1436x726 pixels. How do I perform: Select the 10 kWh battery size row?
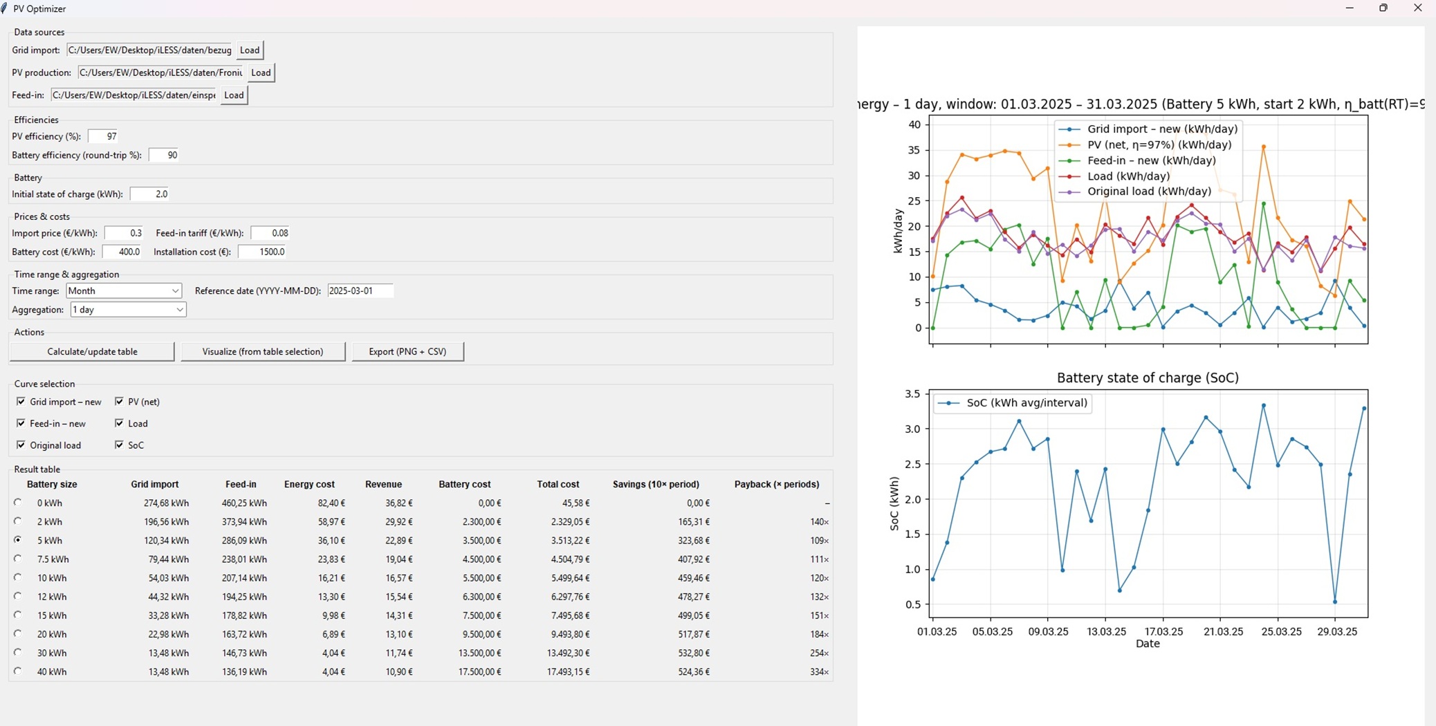[18, 577]
